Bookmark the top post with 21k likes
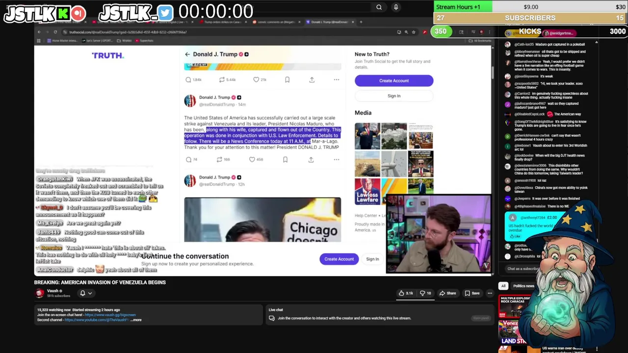The height and width of the screenshot is (353, 628). pyautogui.click(x=287, y=79)
